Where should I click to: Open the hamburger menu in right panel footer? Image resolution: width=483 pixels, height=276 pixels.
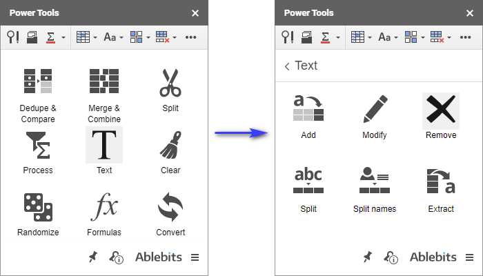click(469, 257)
